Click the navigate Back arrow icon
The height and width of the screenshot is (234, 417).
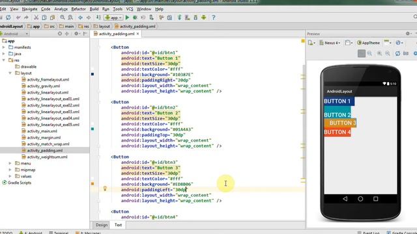coord(80,18)
